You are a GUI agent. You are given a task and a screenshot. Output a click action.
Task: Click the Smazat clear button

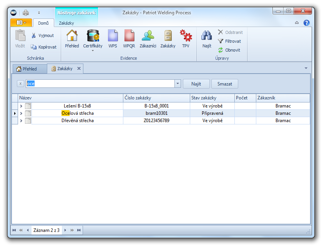(x=225, y=84)
